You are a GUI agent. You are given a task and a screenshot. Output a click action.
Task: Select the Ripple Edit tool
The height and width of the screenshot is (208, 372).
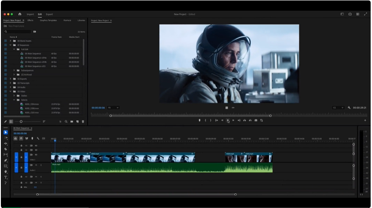point(6,144)
